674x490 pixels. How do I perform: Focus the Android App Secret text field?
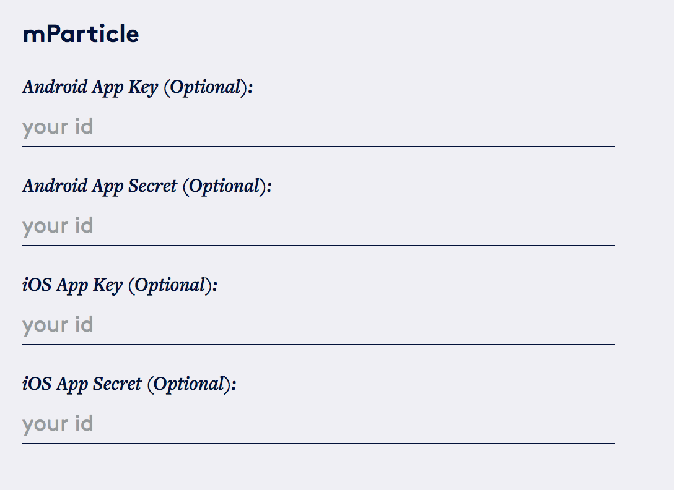[x=318, y=226]
